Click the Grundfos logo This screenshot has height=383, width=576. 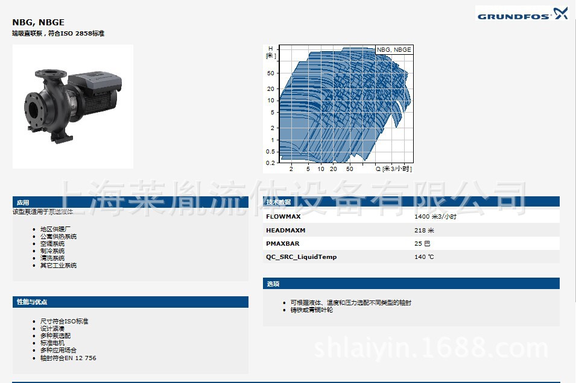pos(522,14)
